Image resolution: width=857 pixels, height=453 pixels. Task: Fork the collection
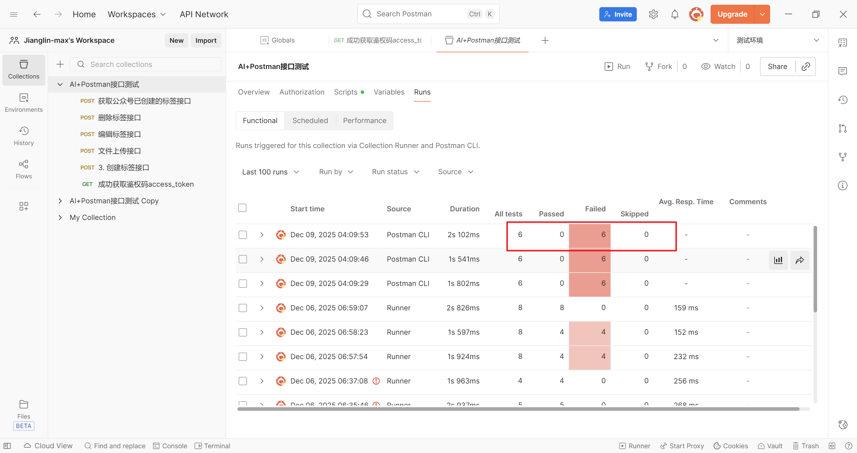coord(659,67)
